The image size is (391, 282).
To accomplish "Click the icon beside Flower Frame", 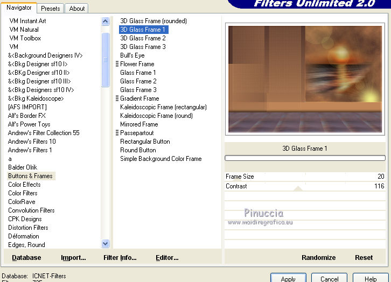I will click(117, 64).
